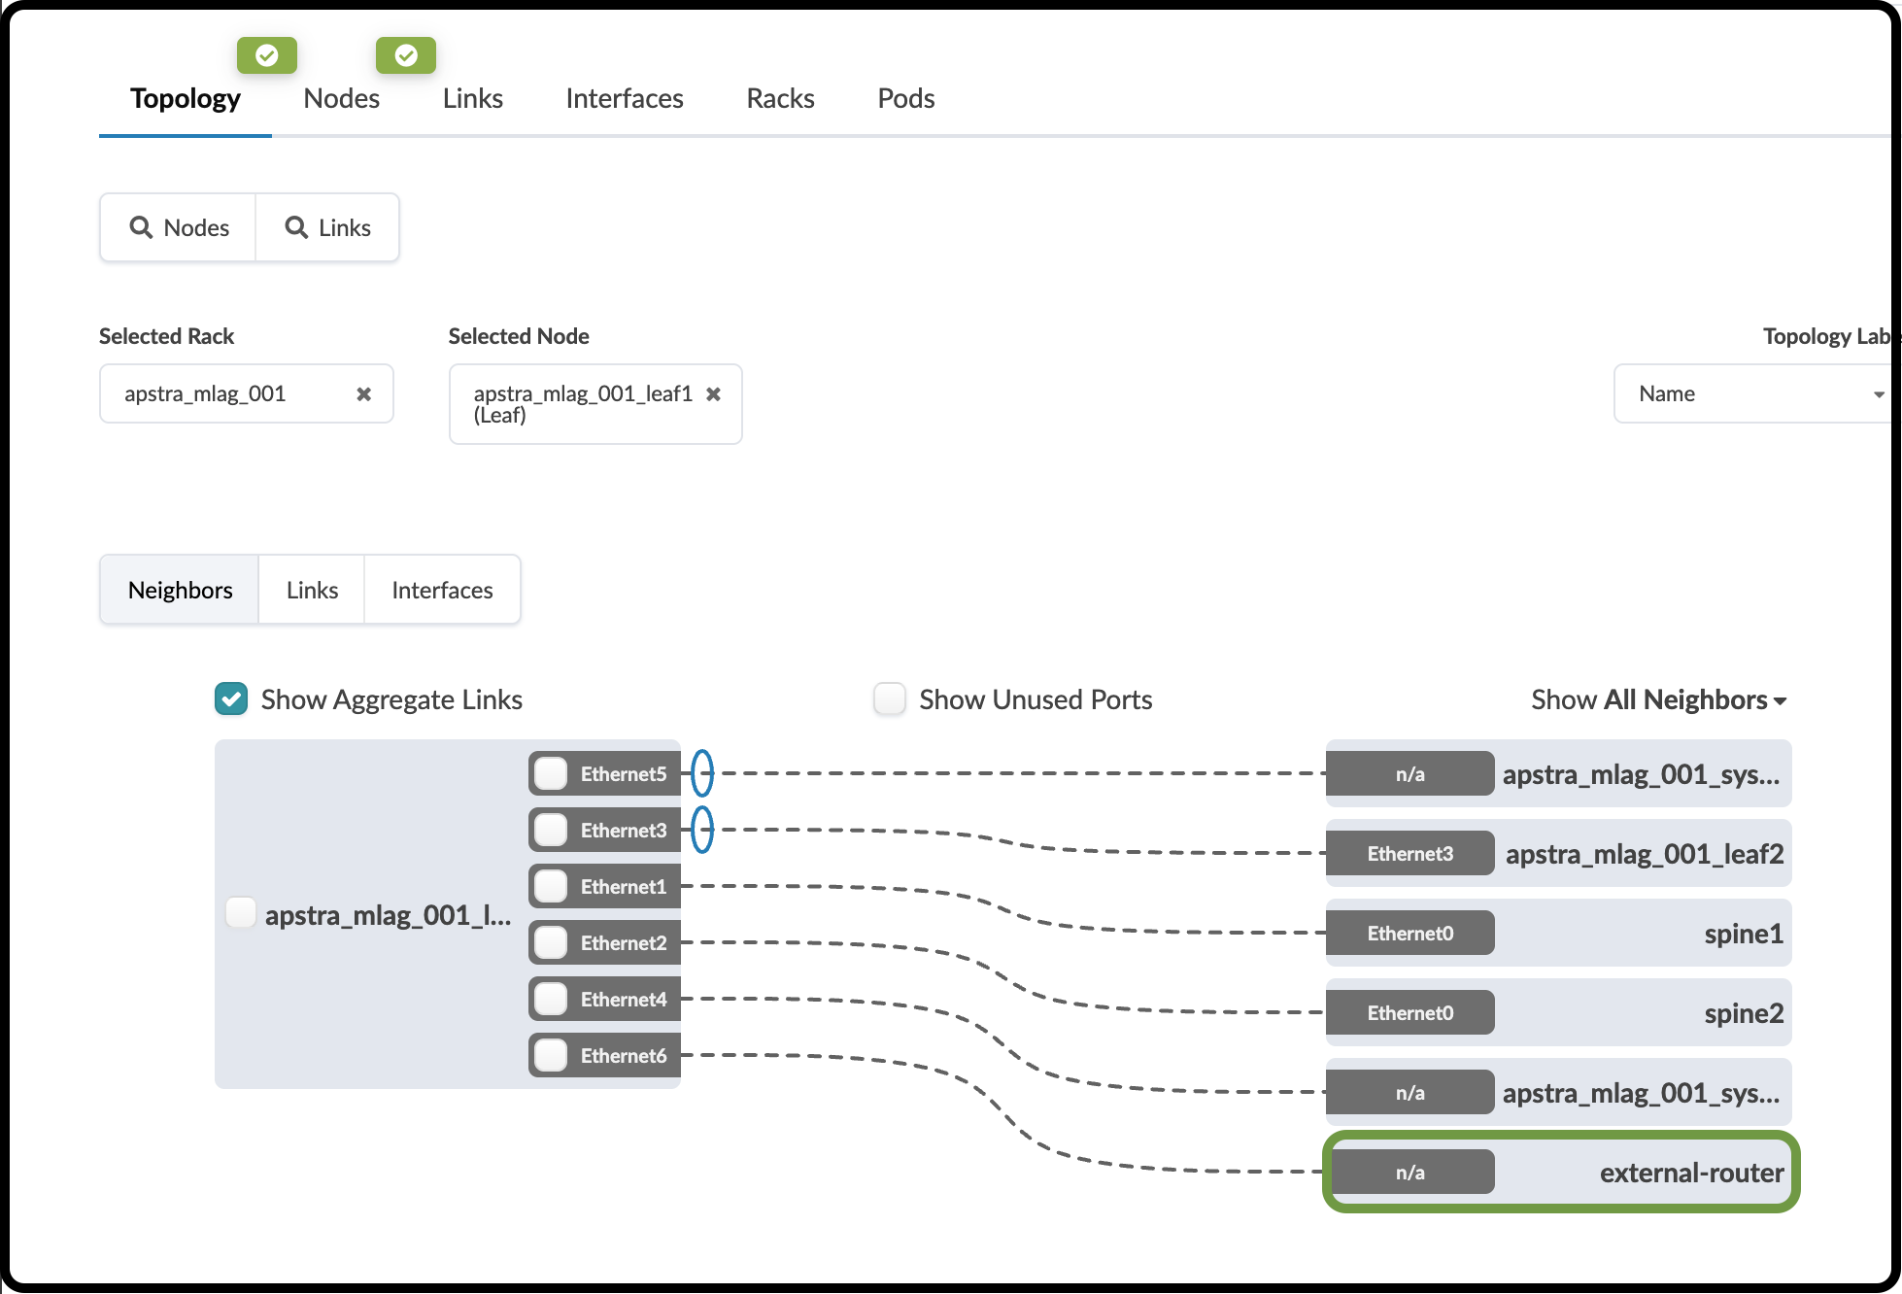This screenshot has height=1294, width=1902.
Task: Switch to the Nodes tab
Action: pos(342,98)
